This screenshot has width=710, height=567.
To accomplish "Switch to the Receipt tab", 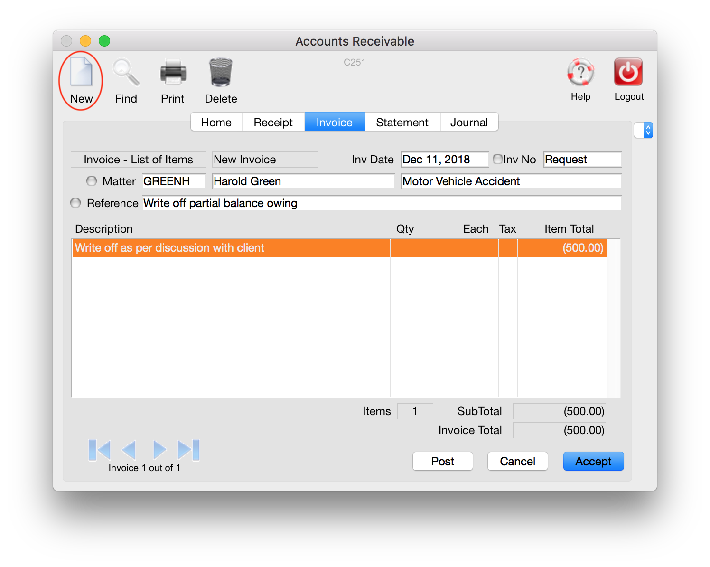I will point(273,122).
